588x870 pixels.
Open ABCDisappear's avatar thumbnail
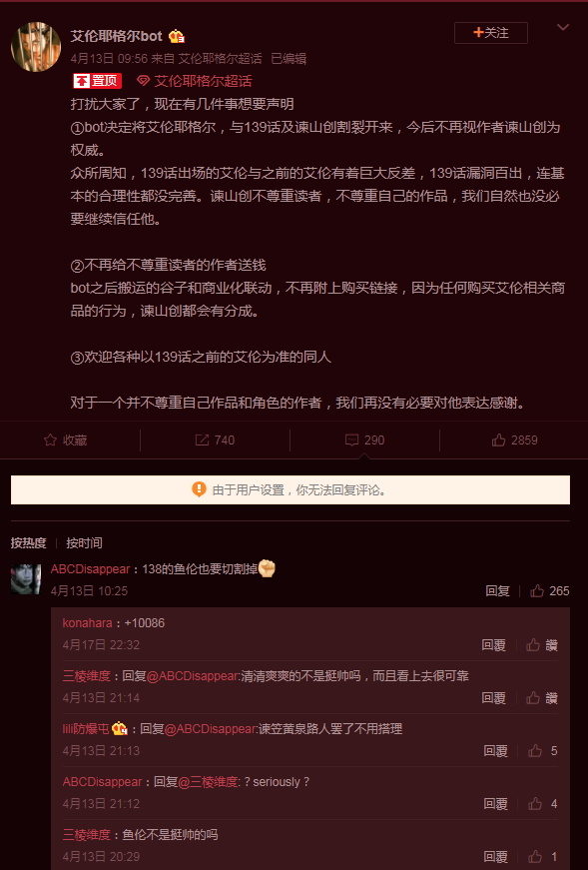pyautogui.click(x=26, y=579)
